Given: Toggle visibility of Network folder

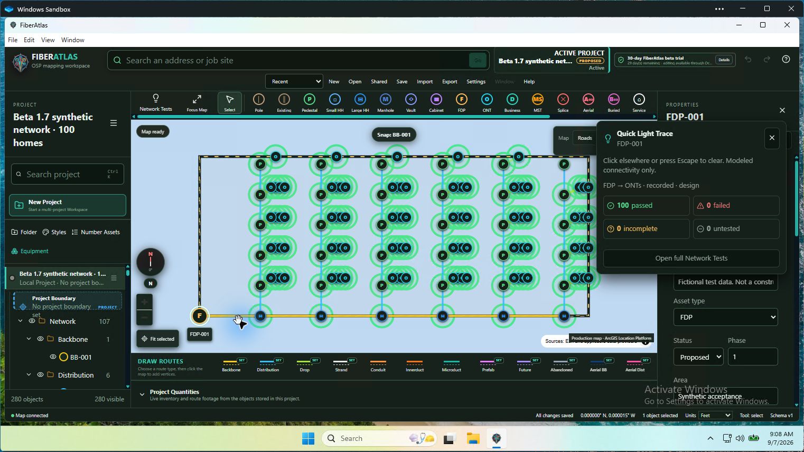Looking at the screenshot, I should click(x=32, y=321).
